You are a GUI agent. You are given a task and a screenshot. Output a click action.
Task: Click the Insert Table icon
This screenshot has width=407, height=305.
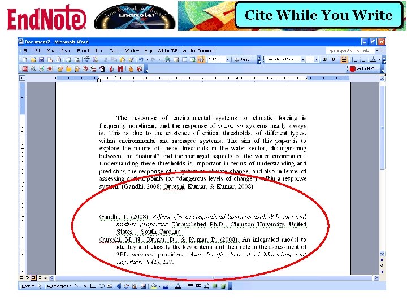click(184, 60)
